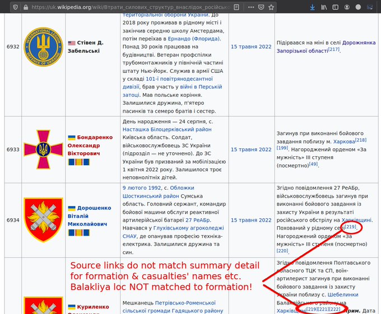Image resolution: width=381 pixels, height=314 pixels.
Task: Open International Legion emblem image
Action: (43, 46)
